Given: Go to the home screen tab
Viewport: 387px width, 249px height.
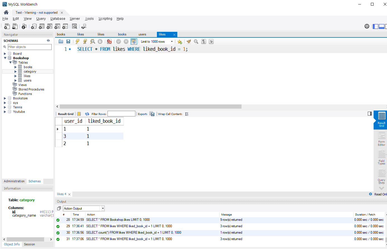Looking at the screenshot, I should 6,13.
